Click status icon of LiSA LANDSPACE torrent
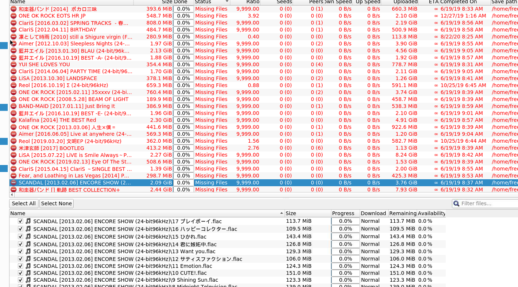 tap(13, 78)
